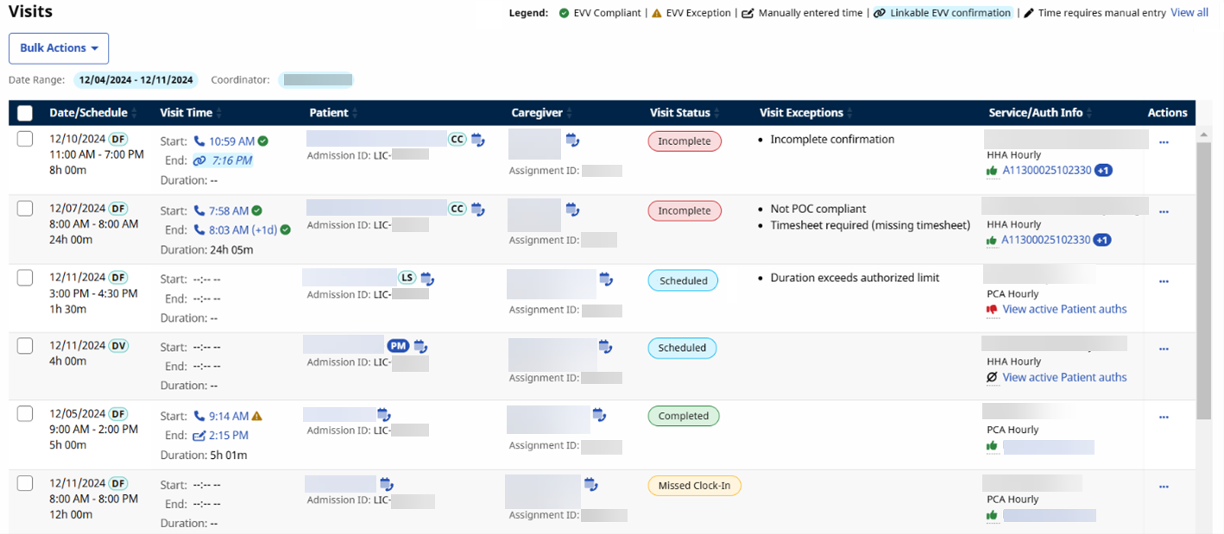This screenshot has height=534, width=1224.
Task: Click the linkable EVV confirmation icon at 7:16 PM
Action: (199, 160)
